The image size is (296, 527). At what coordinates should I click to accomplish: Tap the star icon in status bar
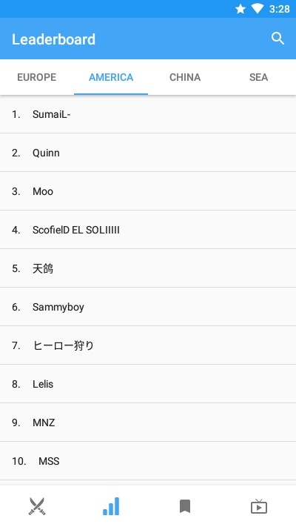point(240,9)
